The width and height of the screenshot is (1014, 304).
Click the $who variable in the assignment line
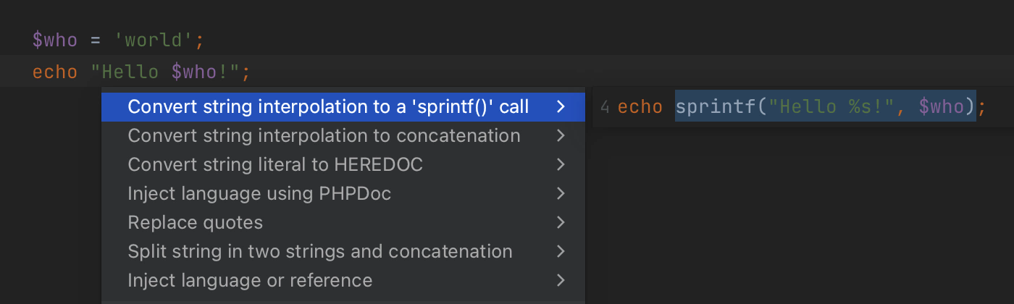(x=54, y=40)
